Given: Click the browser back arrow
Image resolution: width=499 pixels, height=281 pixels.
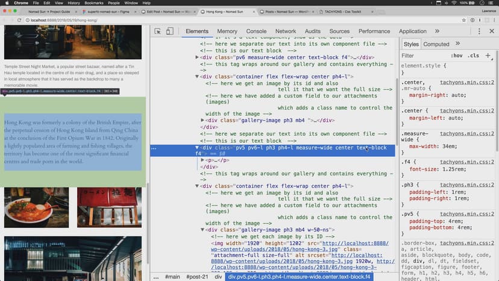Looking at the screenshot, I should 5,21.
